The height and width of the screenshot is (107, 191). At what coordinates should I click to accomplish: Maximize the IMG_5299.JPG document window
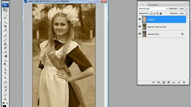pyautogui.click(x=98, y=1)
